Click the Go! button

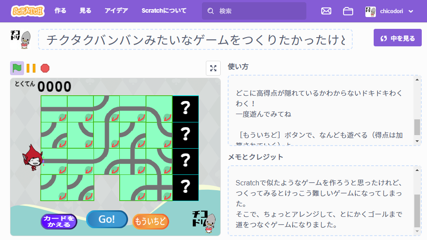point(107,219)
